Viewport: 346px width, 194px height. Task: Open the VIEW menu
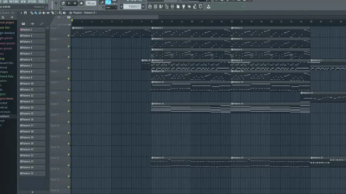coord(23,2)
